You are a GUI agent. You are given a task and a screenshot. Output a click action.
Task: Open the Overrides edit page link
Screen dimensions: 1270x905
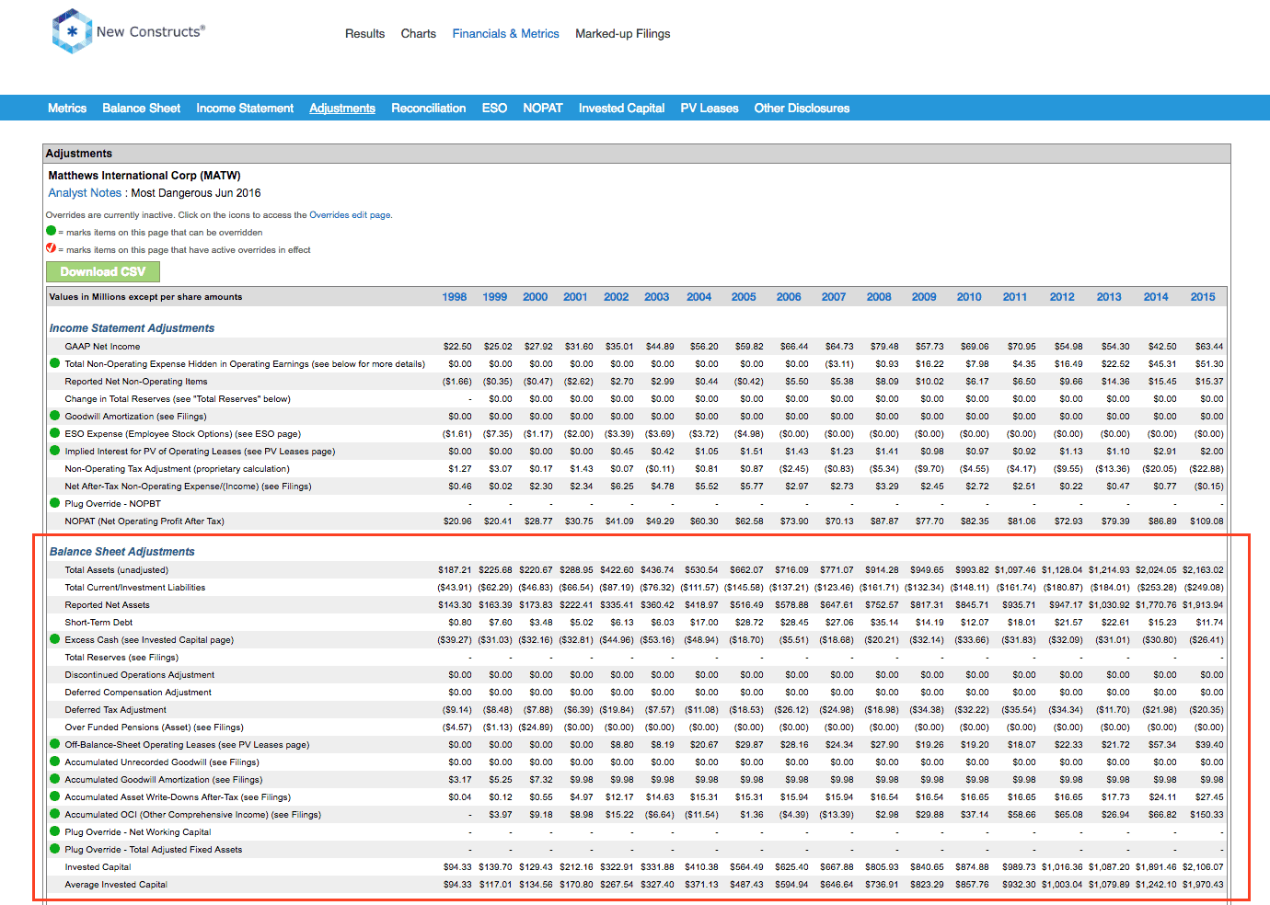click(x=350, y=215)
